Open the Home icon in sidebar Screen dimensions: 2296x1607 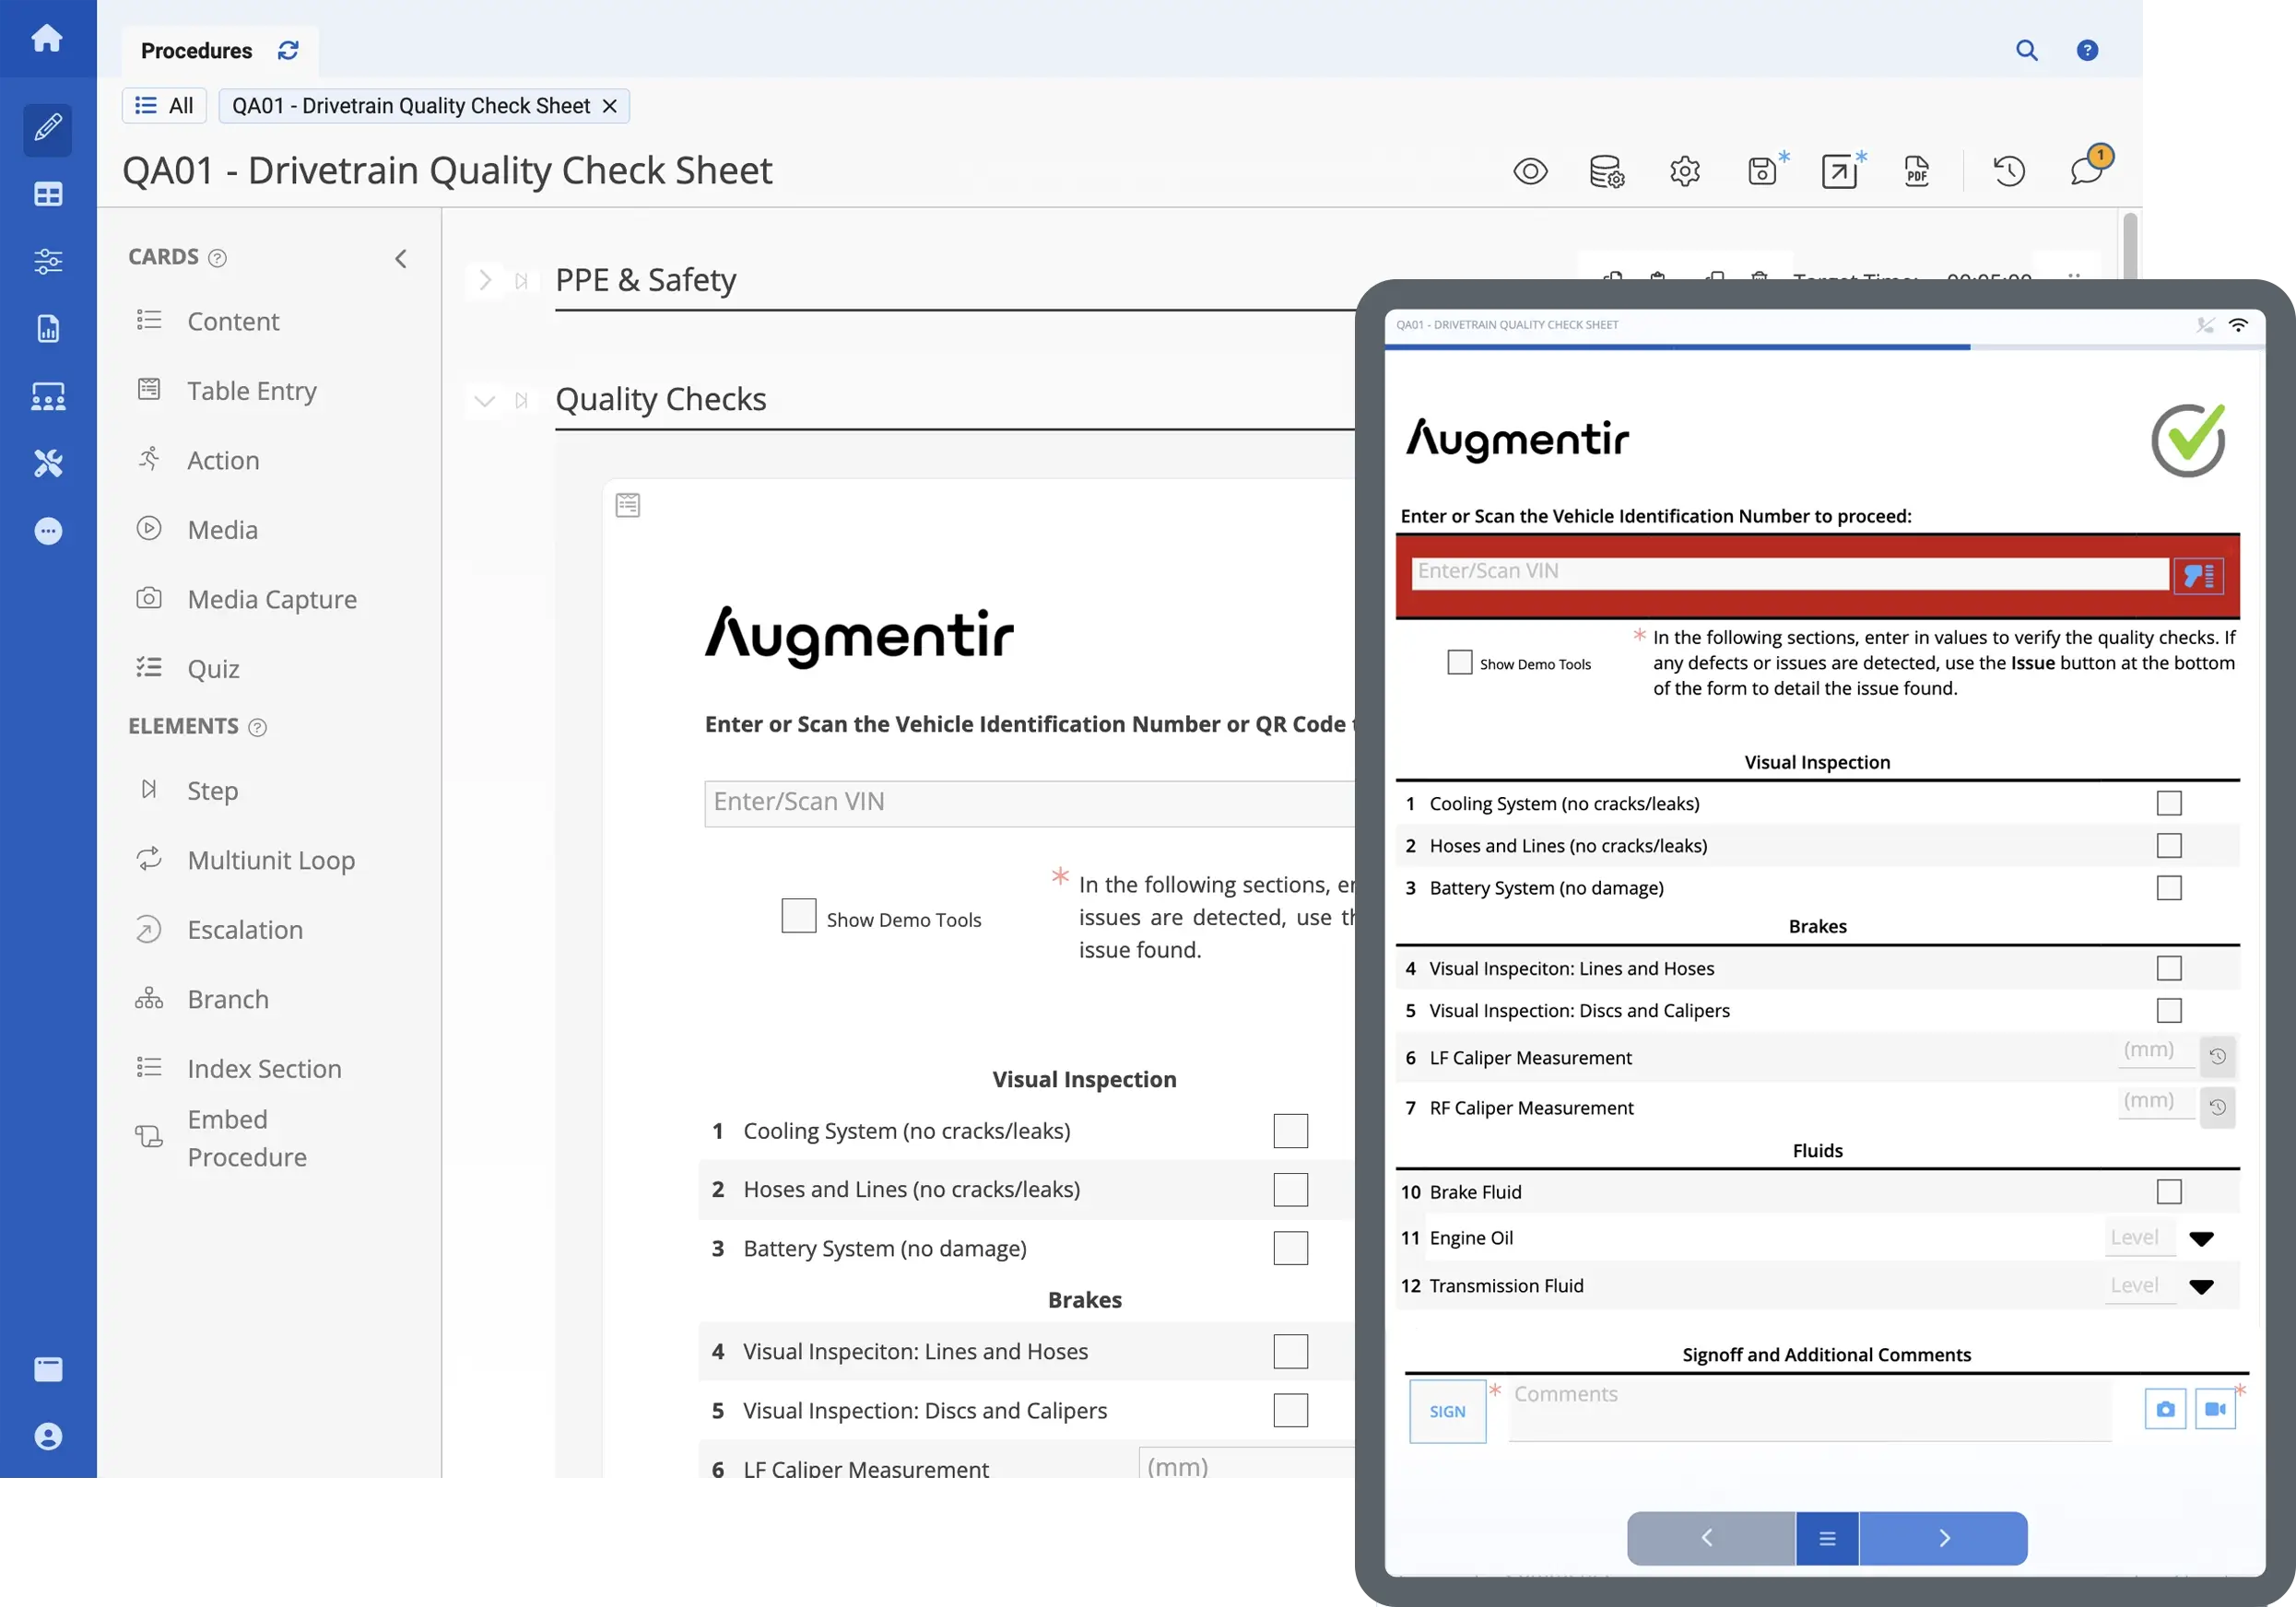47,39
